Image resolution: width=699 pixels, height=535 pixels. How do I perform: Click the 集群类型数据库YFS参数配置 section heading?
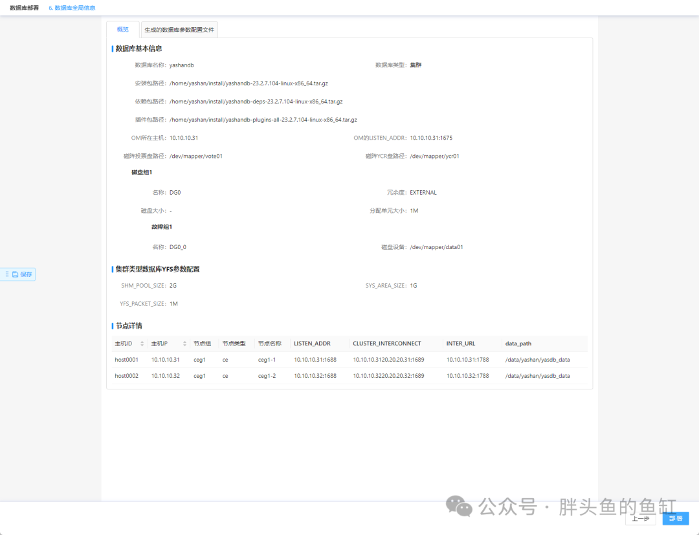(x=157, y=269)
